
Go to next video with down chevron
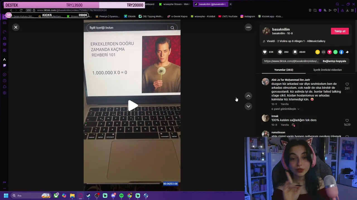[248, 106]
